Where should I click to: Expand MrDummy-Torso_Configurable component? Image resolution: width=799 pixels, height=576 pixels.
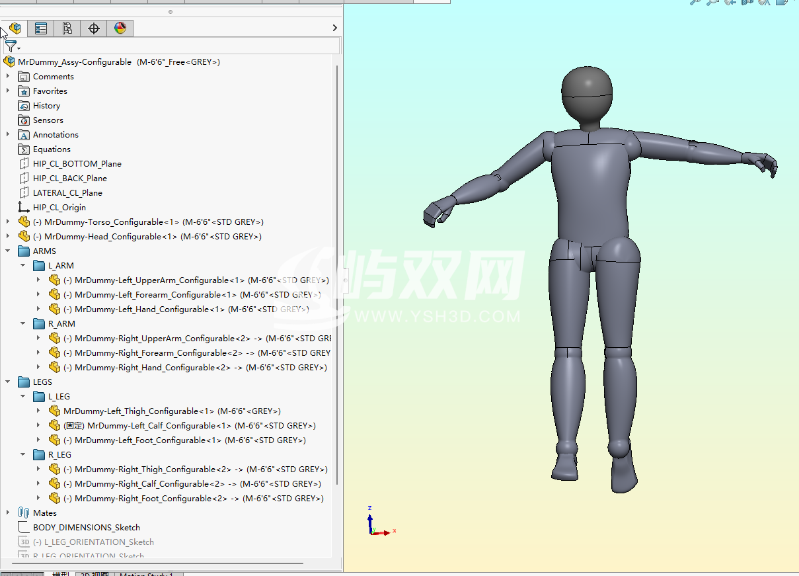pyautogui.click(x=8, y=222)
